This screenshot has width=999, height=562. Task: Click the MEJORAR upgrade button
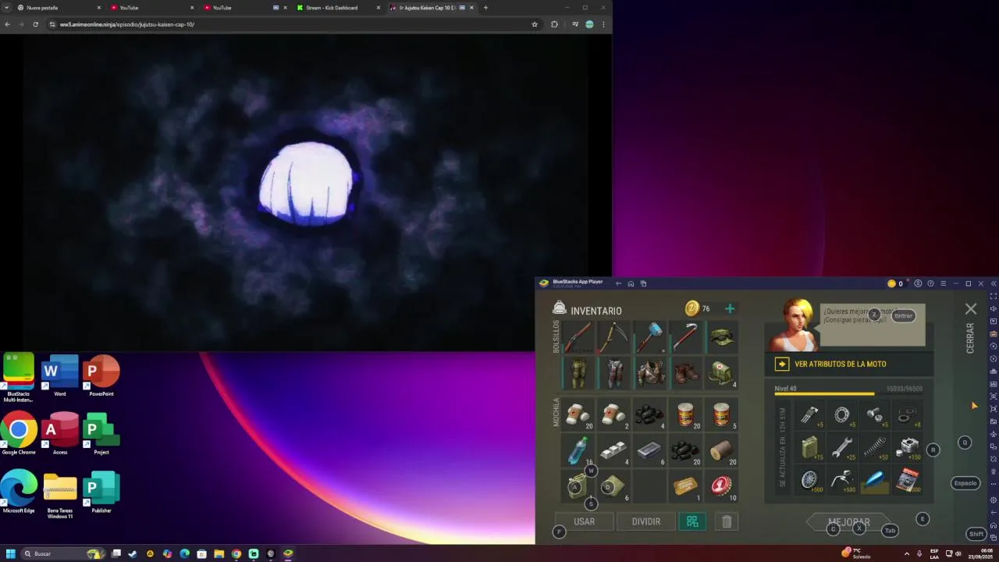849,522
